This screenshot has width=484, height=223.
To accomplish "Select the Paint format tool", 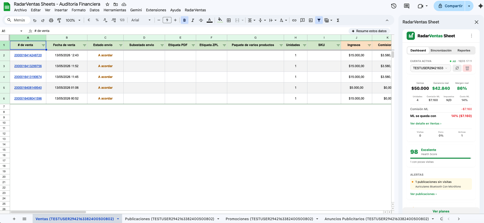I will tap(59, 20).
